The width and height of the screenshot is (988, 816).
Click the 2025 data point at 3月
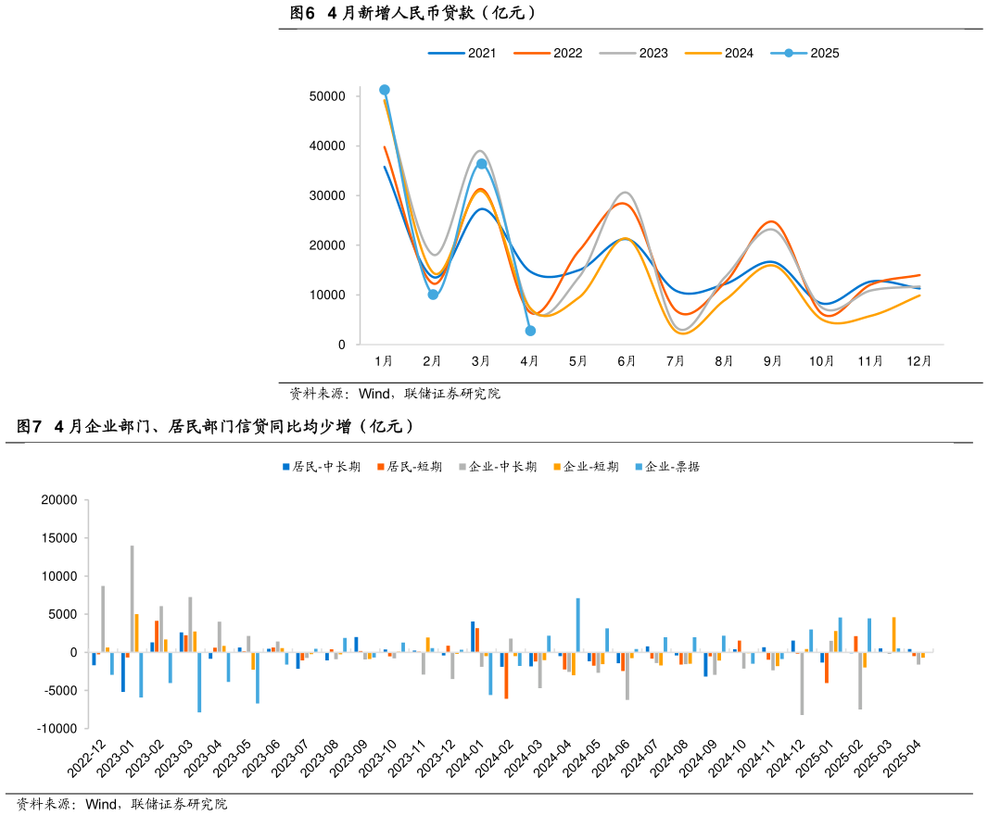[481, 164]
